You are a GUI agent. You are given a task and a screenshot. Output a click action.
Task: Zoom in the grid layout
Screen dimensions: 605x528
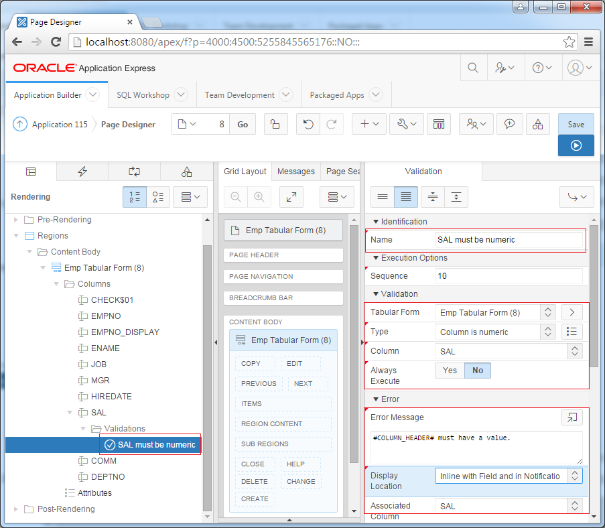tap(259, 197)
